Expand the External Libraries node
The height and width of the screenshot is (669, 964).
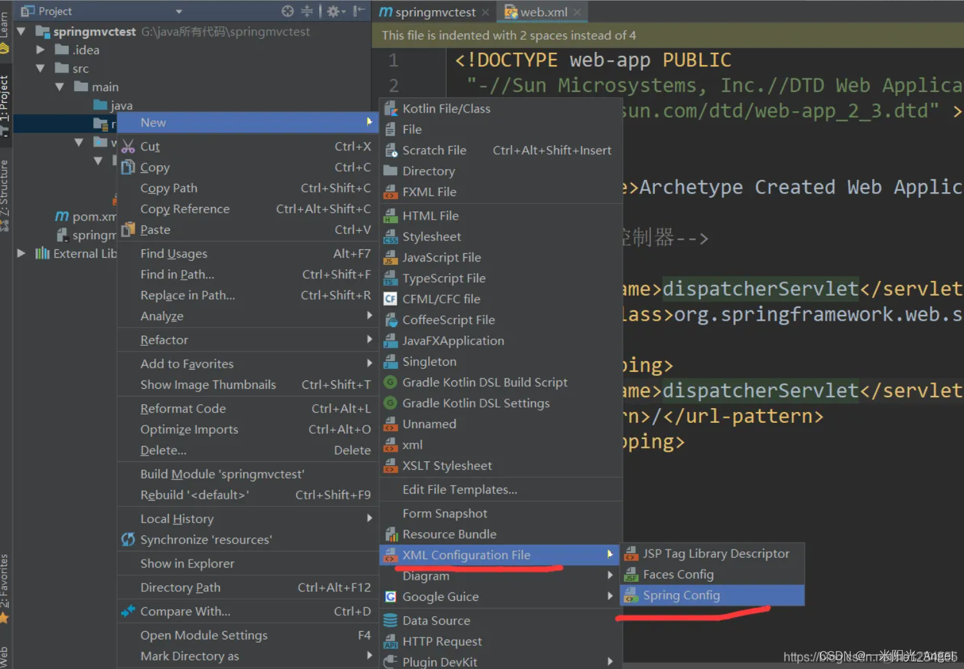[21, 253]
